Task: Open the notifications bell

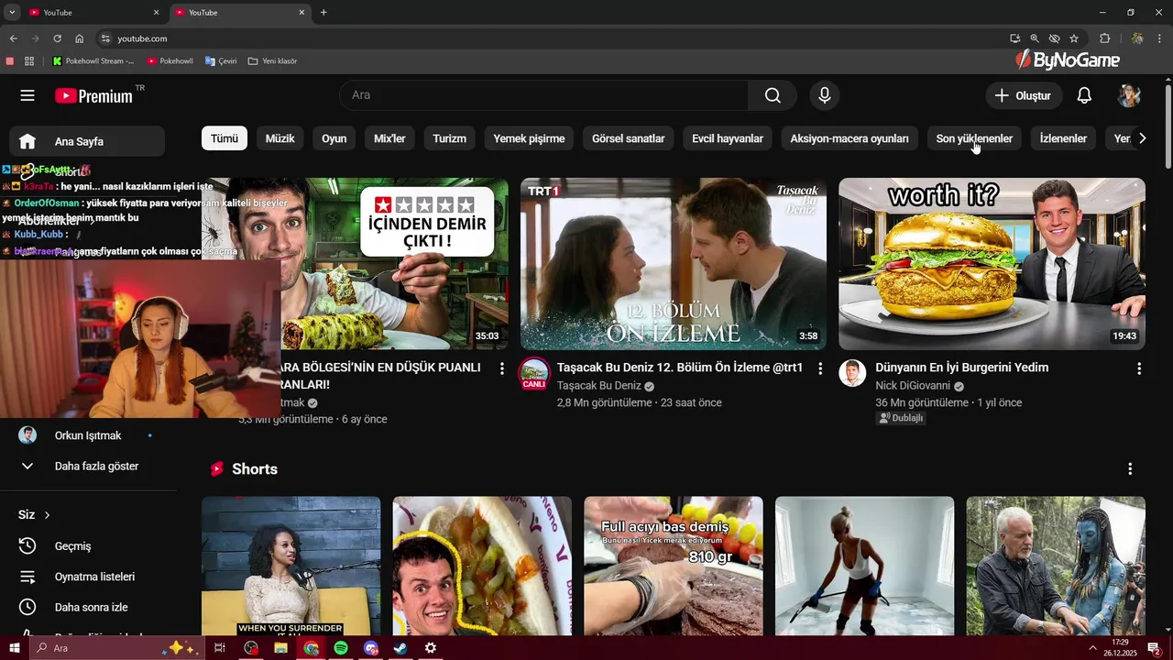Action: (1084, 95)
